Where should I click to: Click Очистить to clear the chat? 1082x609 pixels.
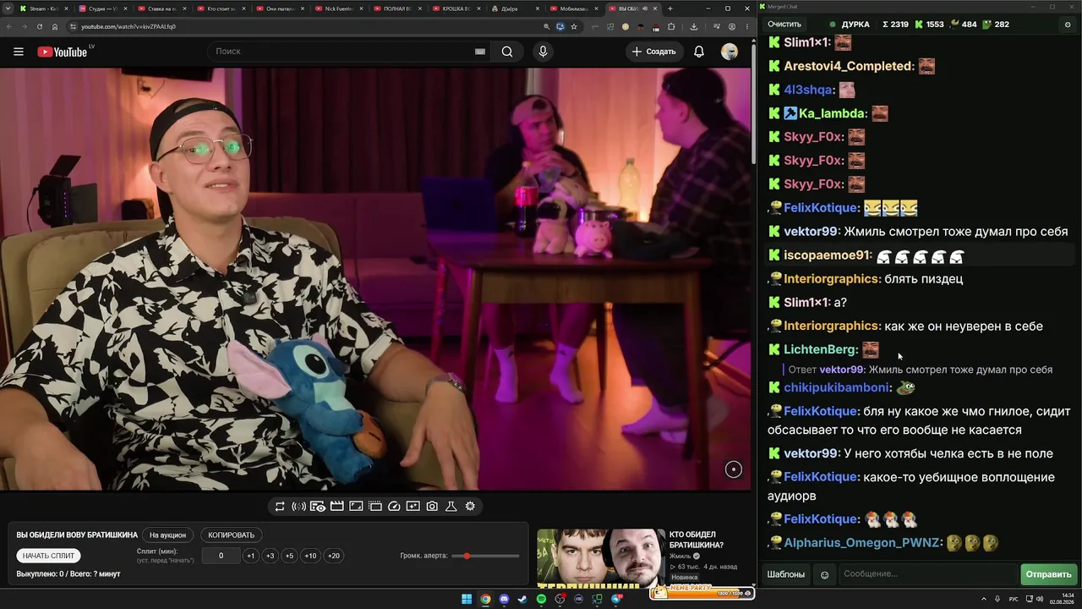point(784,25)
